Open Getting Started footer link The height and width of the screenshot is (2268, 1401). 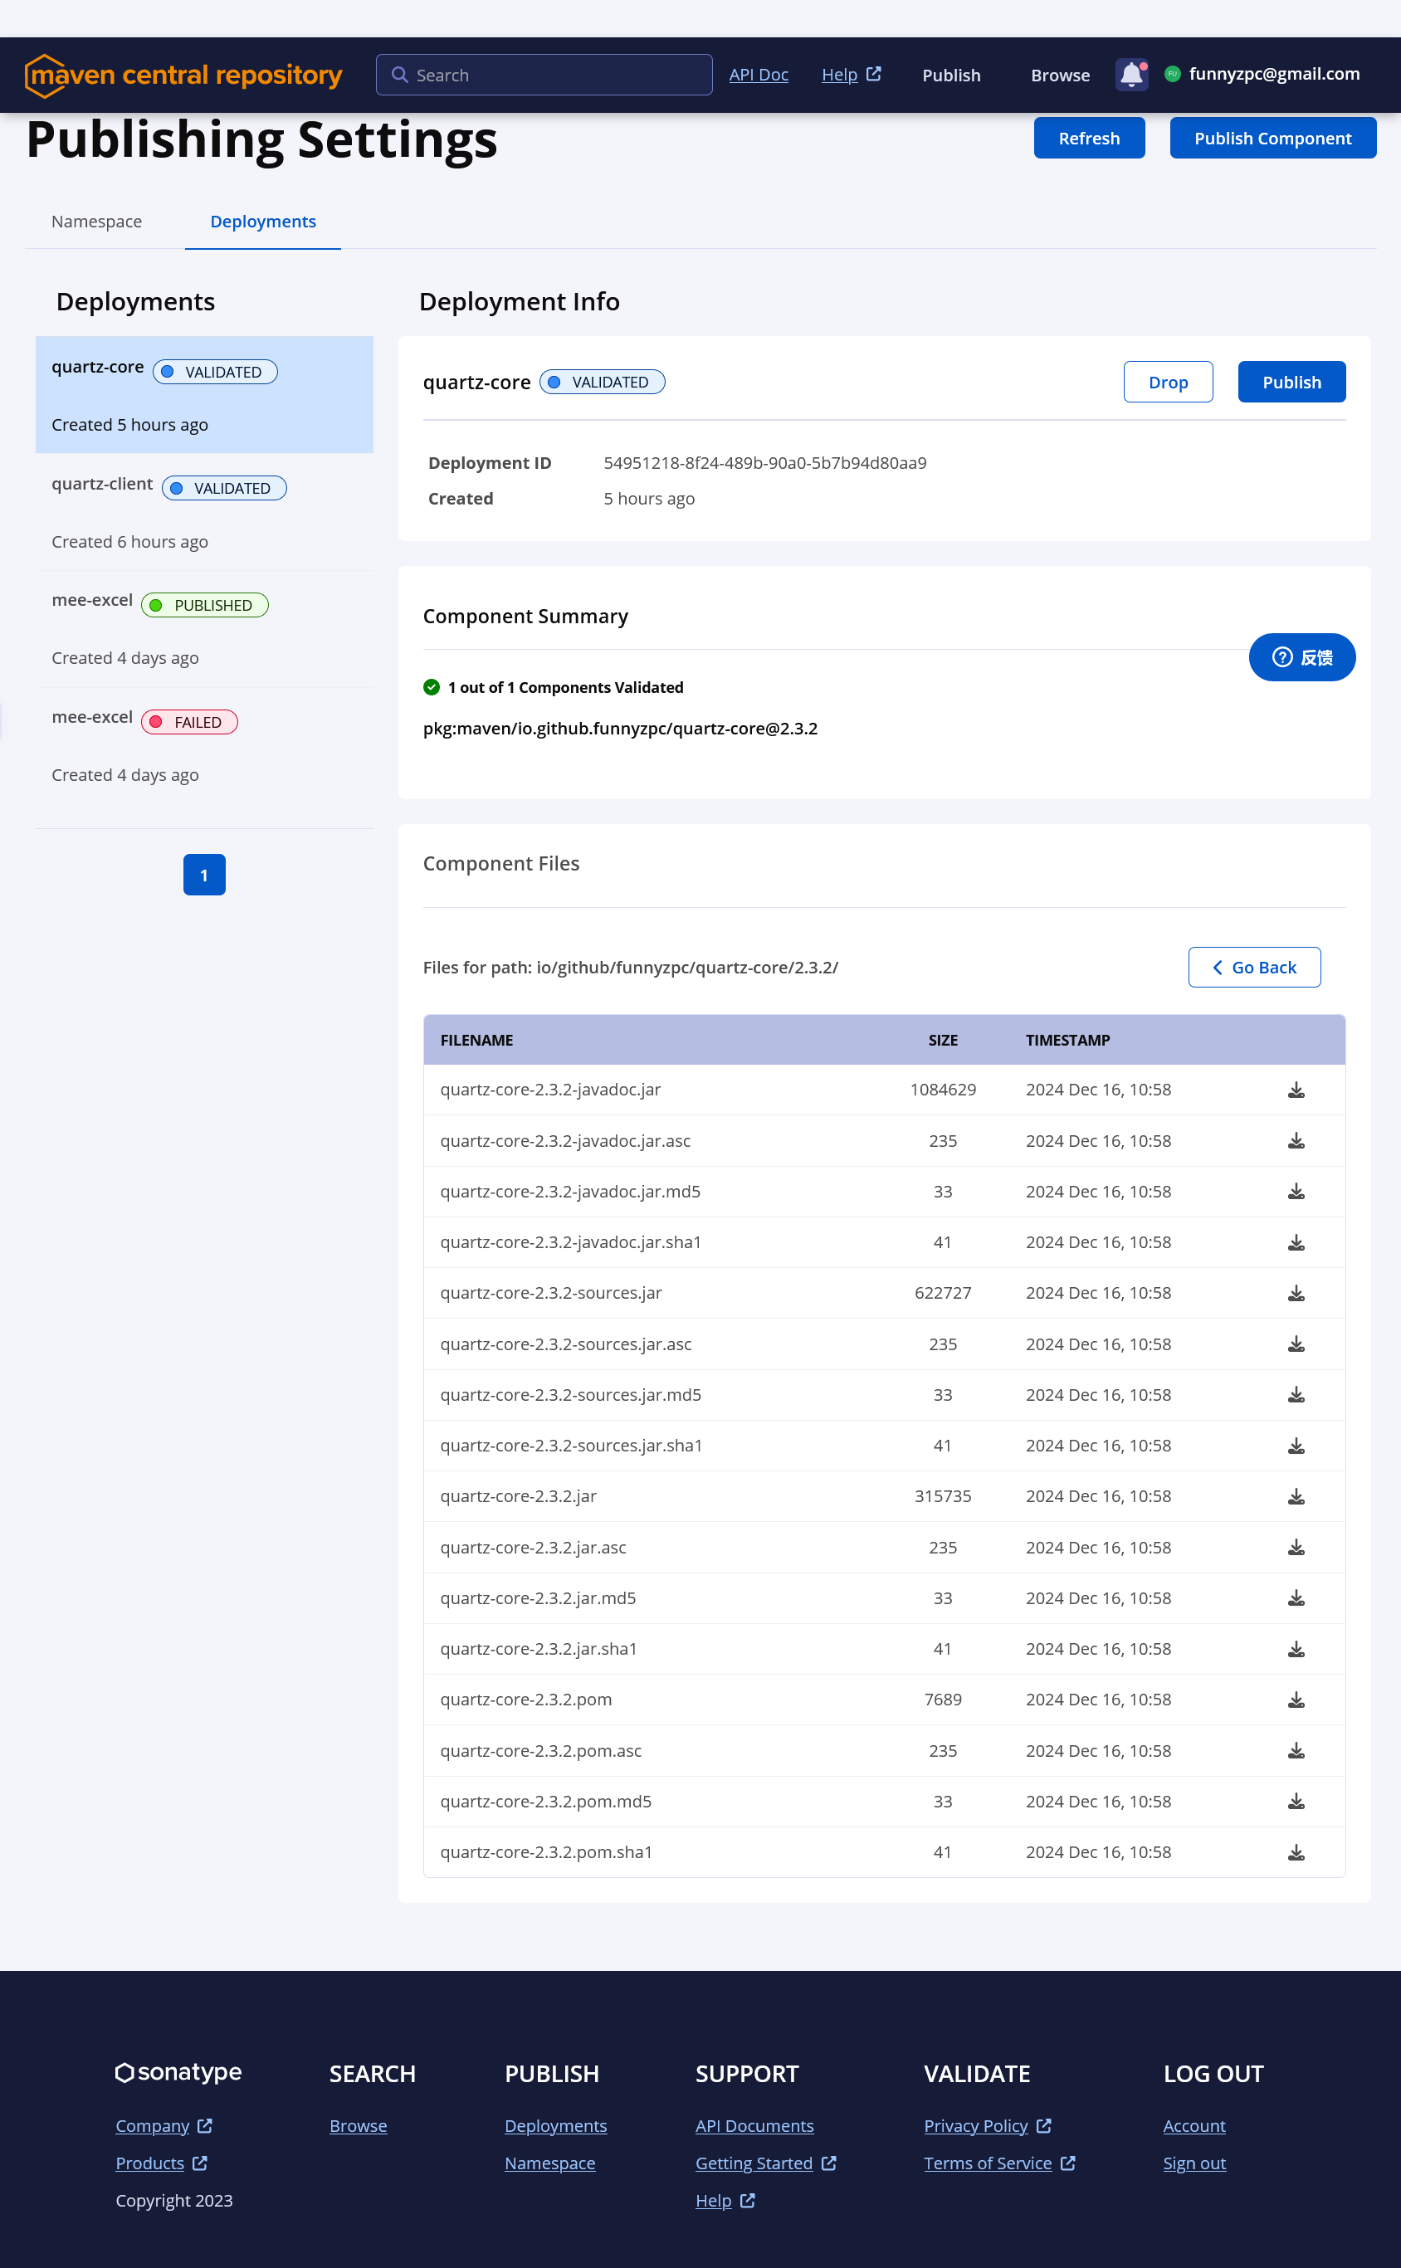click(765, 2163)
